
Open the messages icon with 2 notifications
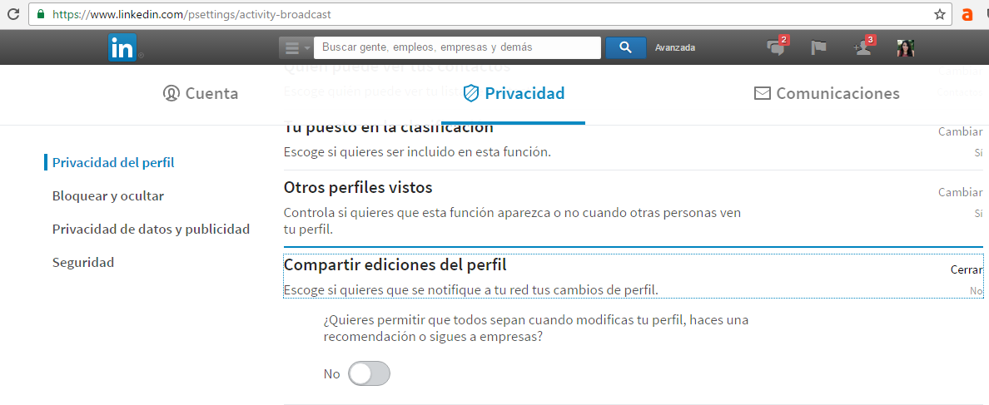pyautogui.click(x=777, y=47)
